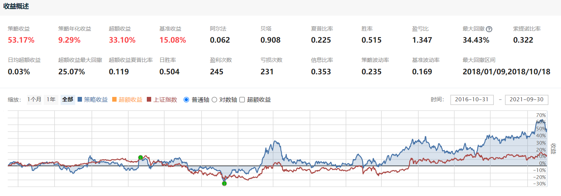This screenshot has width=561, height=196.
Task: Toggle the red 上证指数 legend swatch
Action: [x=149, y=99]
